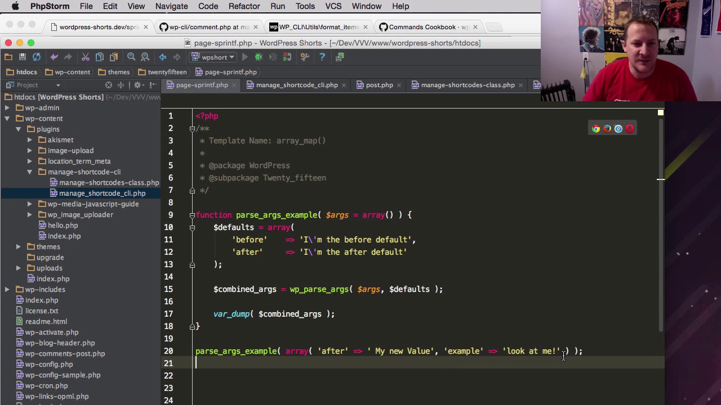Click the Undo arrow icon
This screenshot has width=721, height=405.
pos(54,57)
